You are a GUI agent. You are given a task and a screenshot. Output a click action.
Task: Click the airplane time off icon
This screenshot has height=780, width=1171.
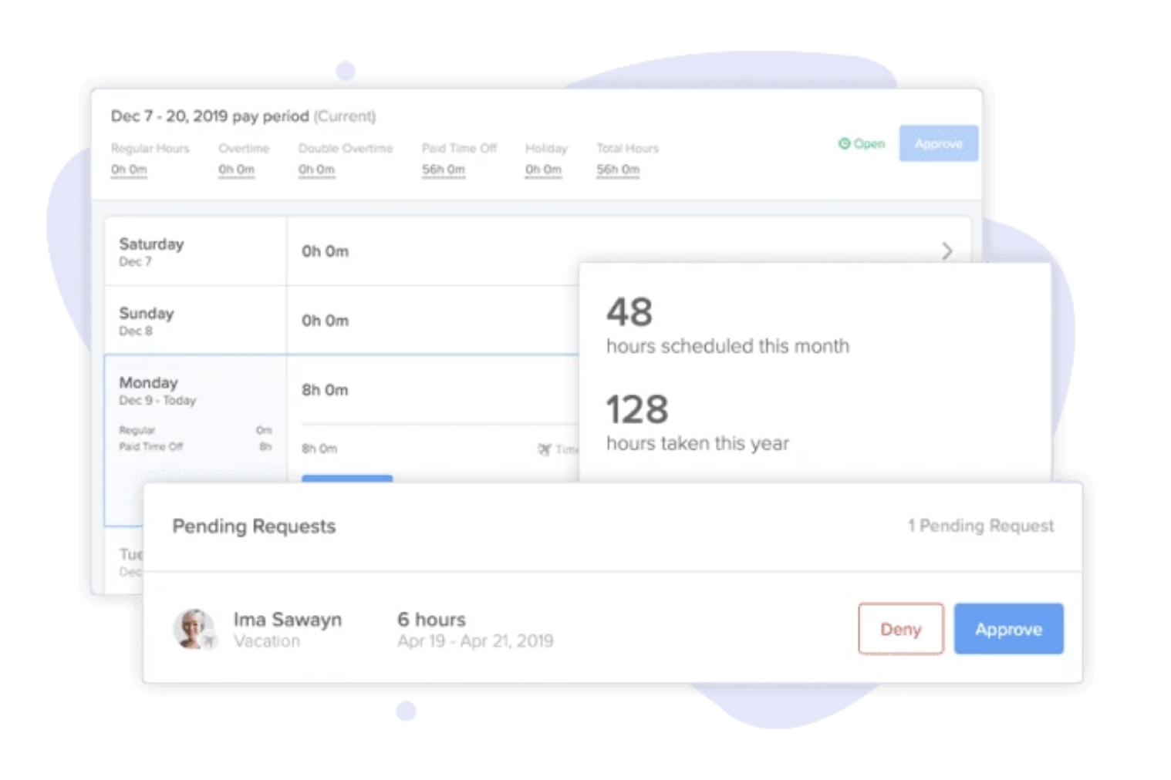pos(545,449)
